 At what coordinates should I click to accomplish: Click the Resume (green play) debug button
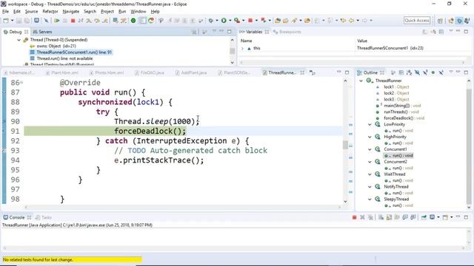(x=56, y=21)
